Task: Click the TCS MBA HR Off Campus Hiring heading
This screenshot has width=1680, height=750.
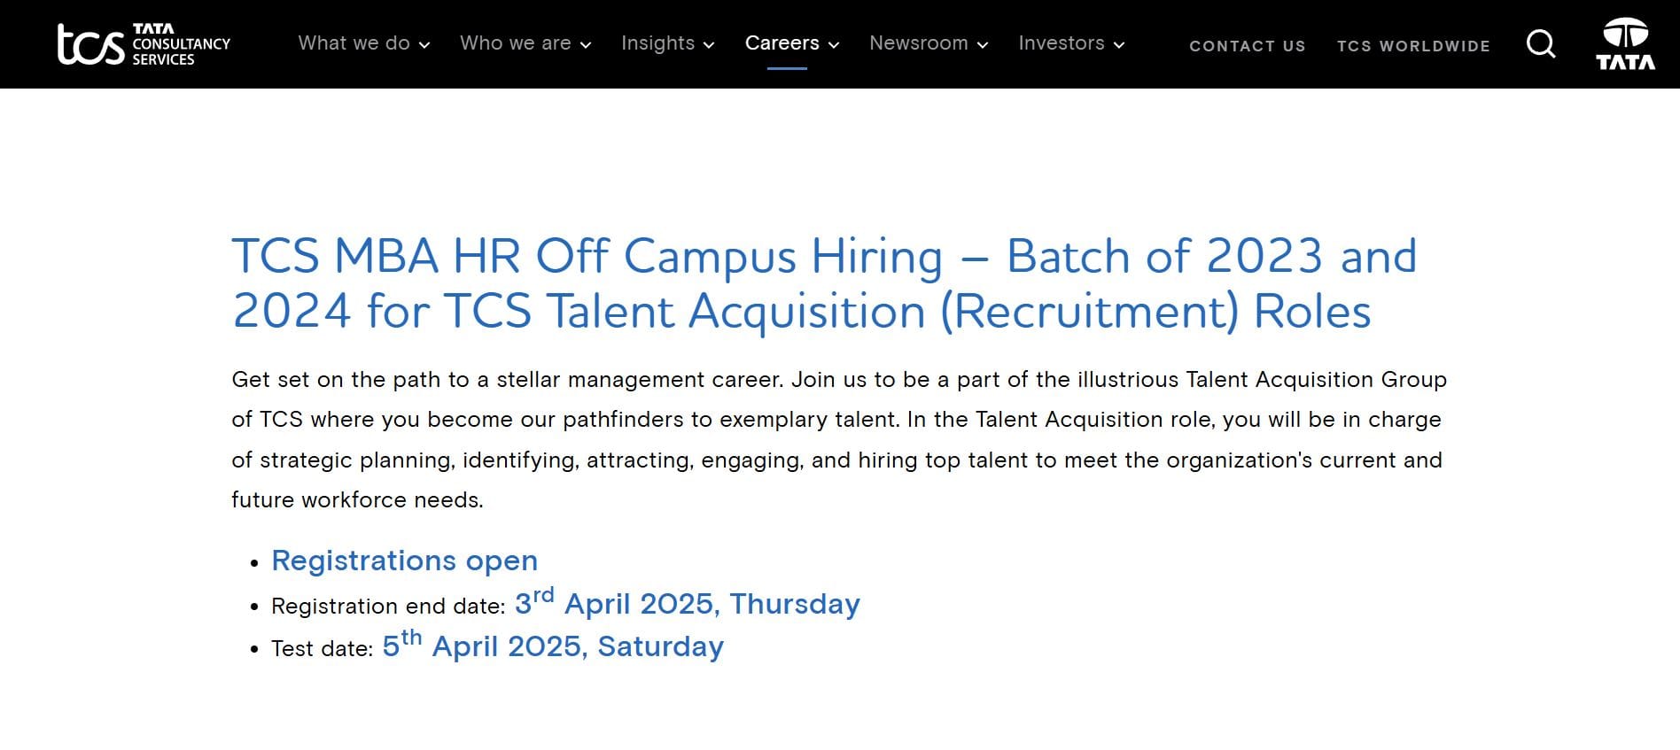Action: [824, 283]
